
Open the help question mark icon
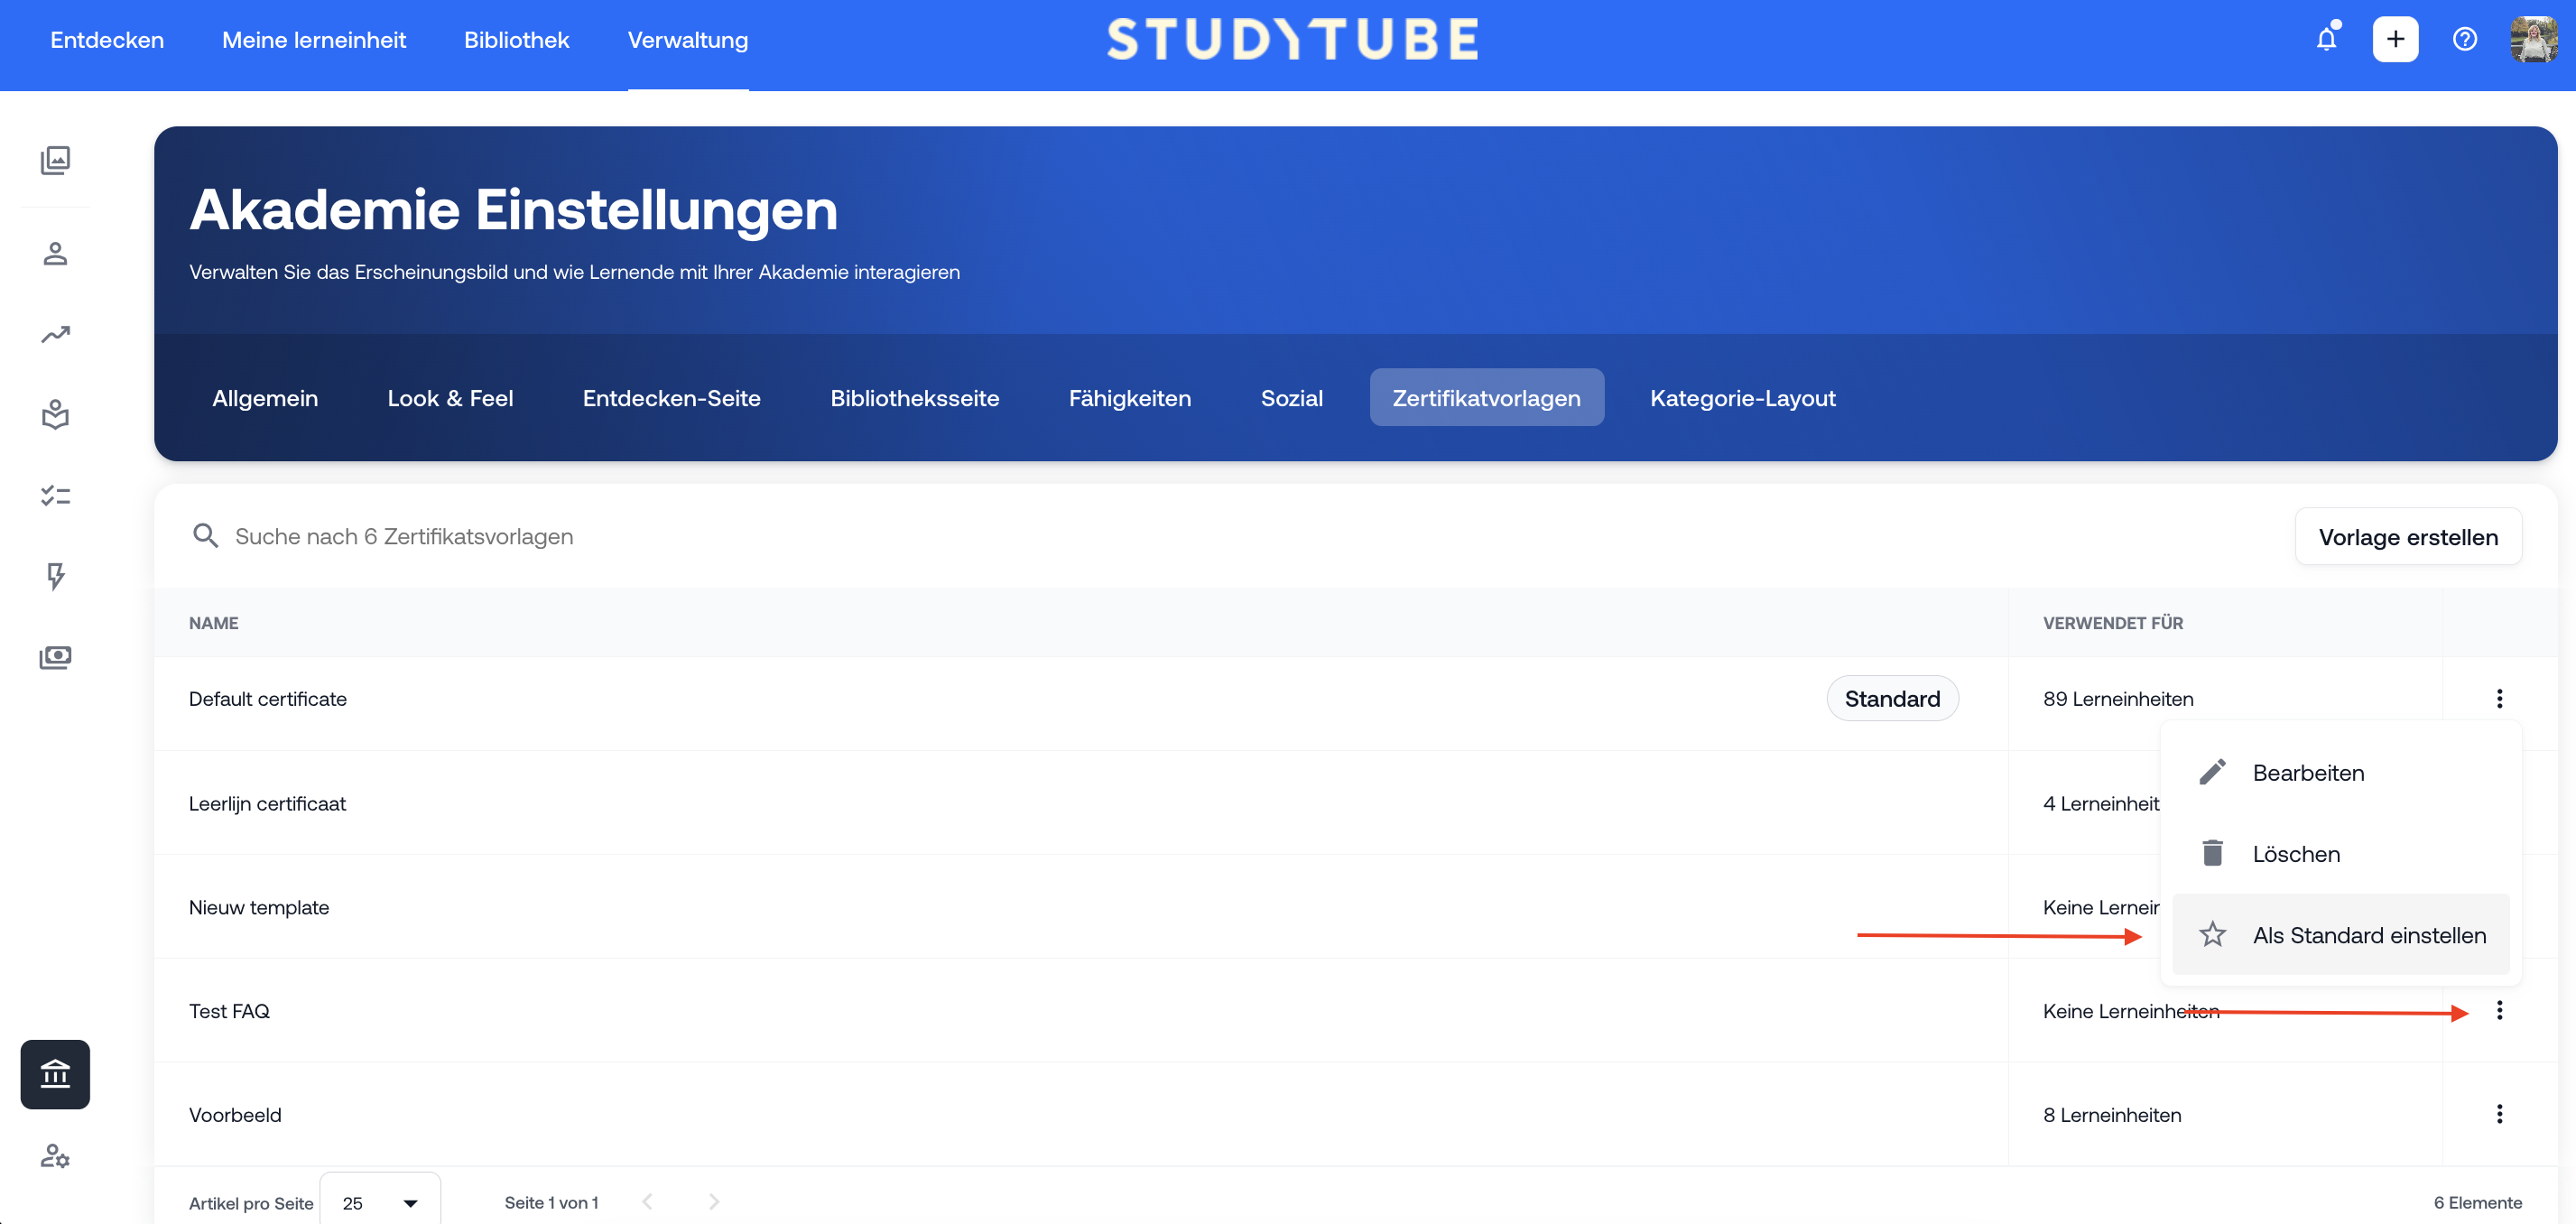click(x=2464, y=40)
